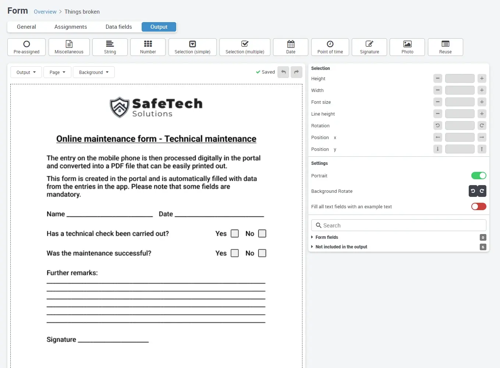Open the Output dropdown menu
The height and width of the screenshot is (368, 500).
26,72
